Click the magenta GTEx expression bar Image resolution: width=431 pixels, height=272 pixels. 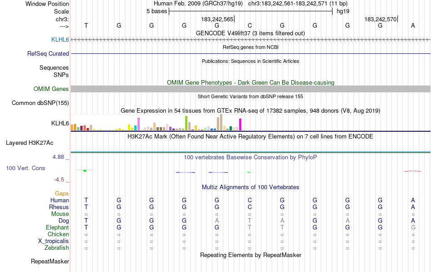(x=240, y=124)
